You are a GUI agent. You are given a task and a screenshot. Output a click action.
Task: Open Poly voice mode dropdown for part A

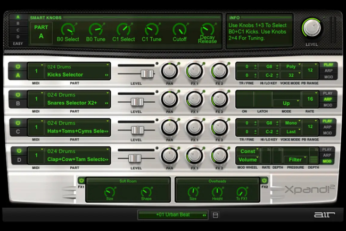click(x=291, y=67)
